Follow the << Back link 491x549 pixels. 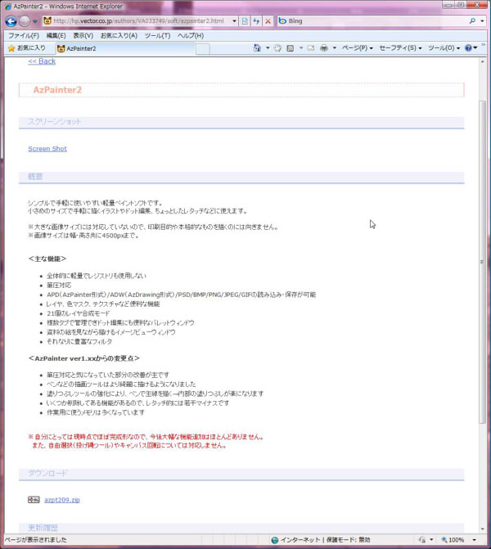42,61
